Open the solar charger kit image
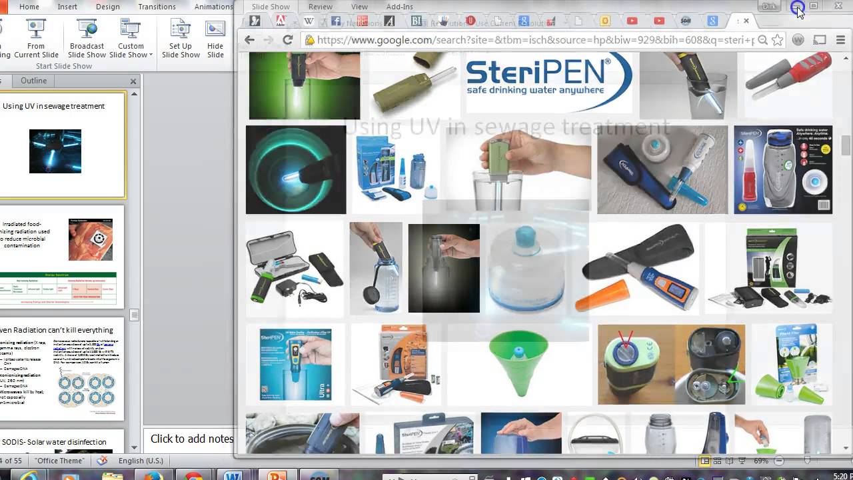 point(771,268)
